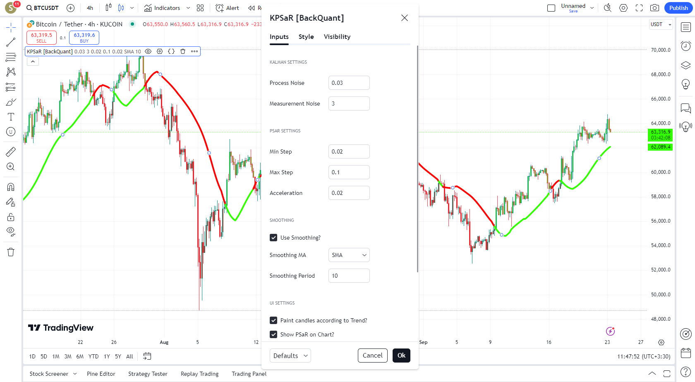Activate the zoom in tool
This screenshot has width=695, height=382.
tap(11, 167)
